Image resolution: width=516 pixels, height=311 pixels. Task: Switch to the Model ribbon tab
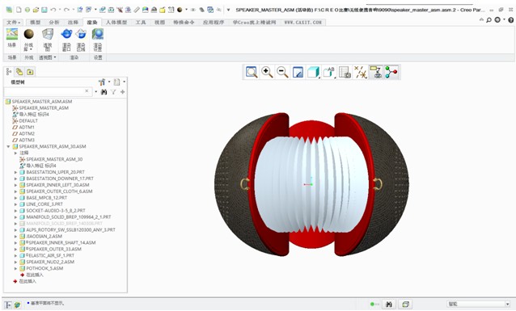[35, 23]
